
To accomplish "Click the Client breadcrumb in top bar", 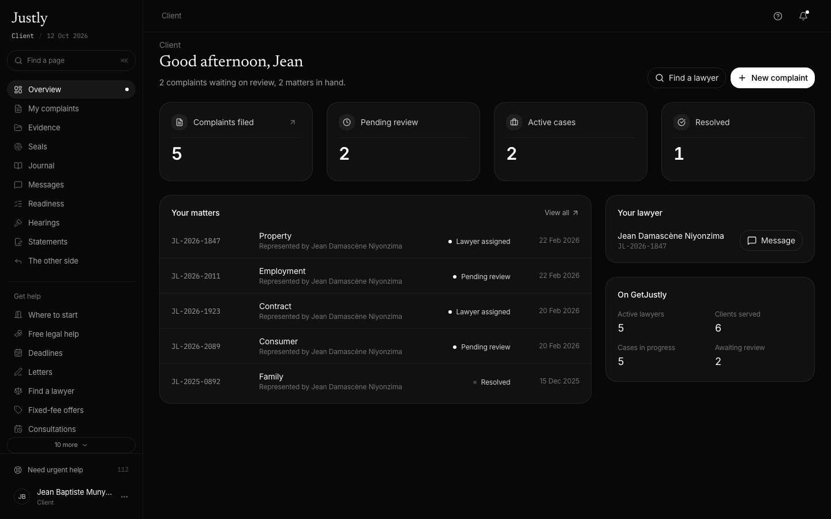I will [171, 16].
